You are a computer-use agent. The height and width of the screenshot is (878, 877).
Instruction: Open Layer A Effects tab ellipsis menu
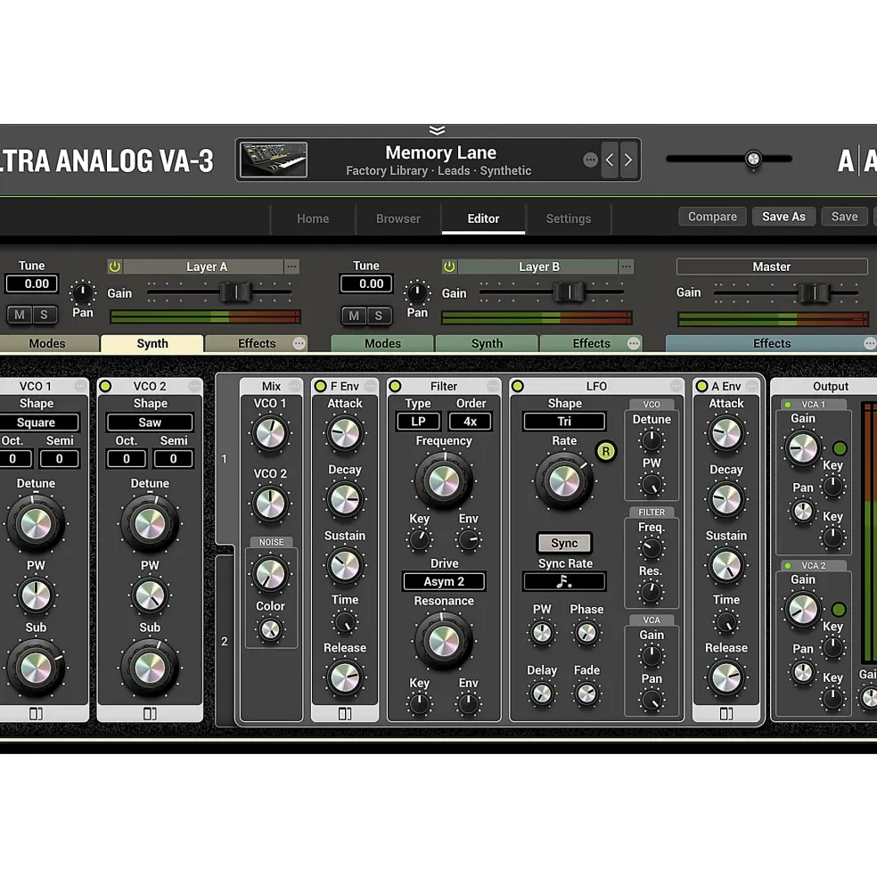pos(299,343)
